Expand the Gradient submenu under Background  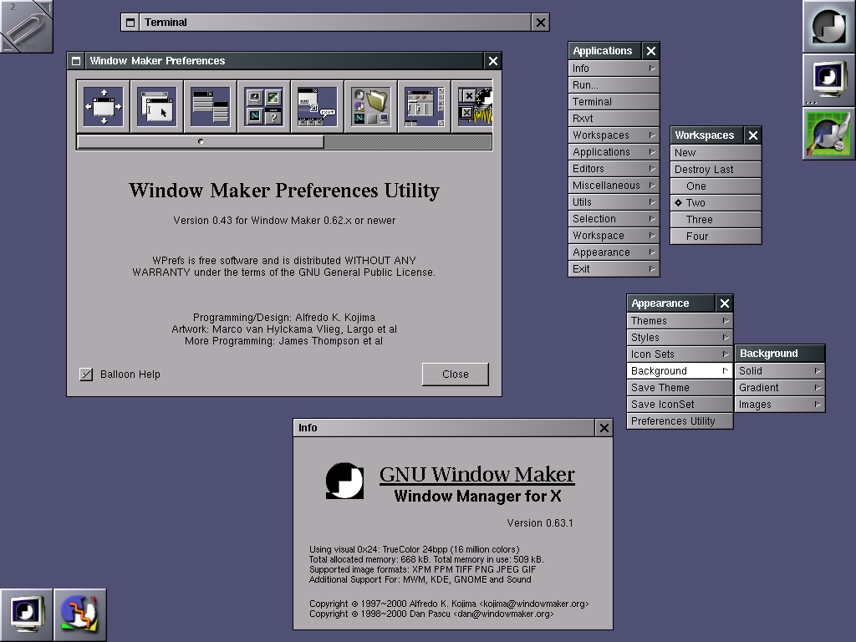[x=780, y=388]
